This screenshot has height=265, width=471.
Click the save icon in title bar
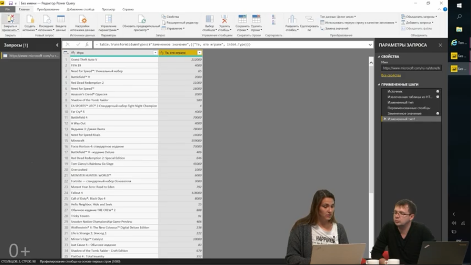11,3
